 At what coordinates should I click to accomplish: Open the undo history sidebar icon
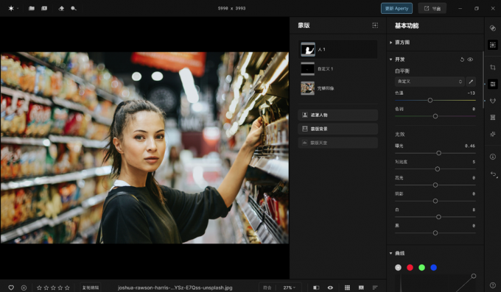[x=494, y=174]
